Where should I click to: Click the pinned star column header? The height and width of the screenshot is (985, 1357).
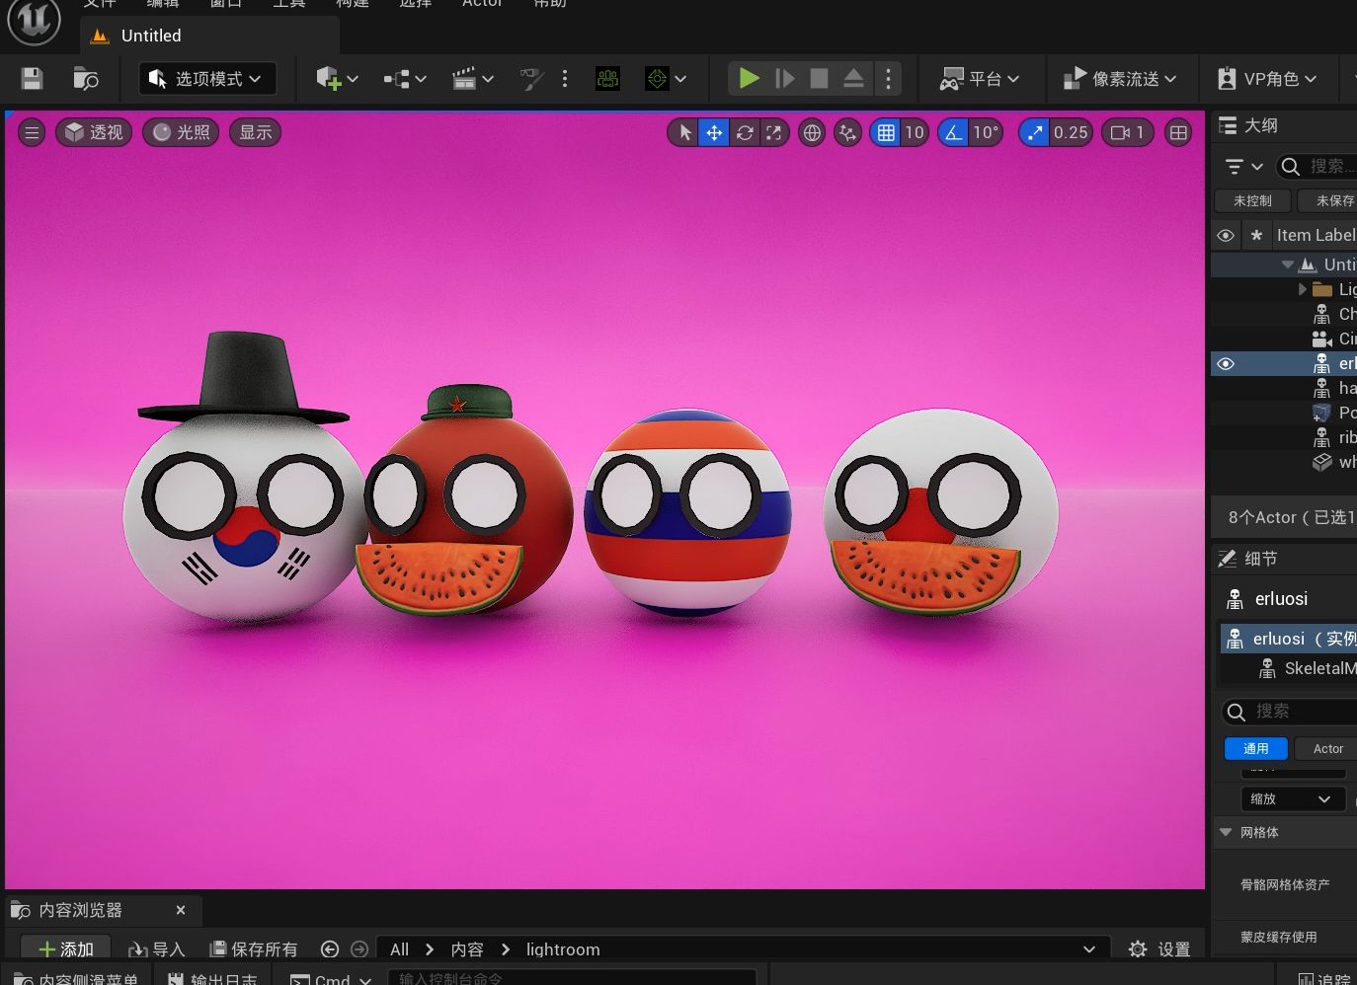click(x=1256, y=235)
